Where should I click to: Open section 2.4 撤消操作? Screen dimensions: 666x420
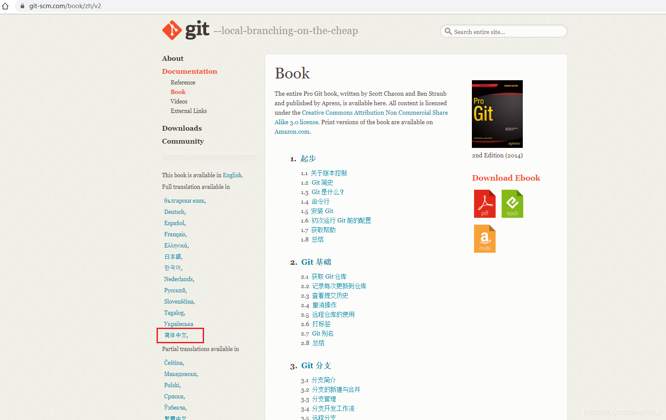pos(324,305)
